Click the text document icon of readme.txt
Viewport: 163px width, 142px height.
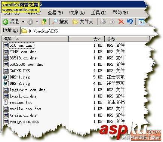[6, 102]
